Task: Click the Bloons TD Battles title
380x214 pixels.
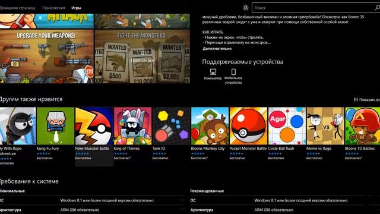Action: point(360,149)
